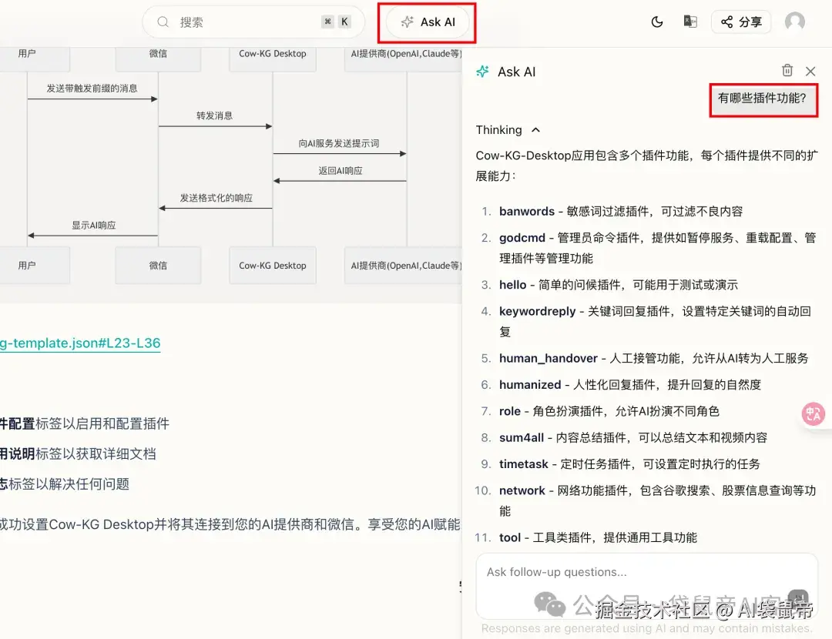Delete chat with trash icon
This screenshot has width=832, height=639.
787,71
